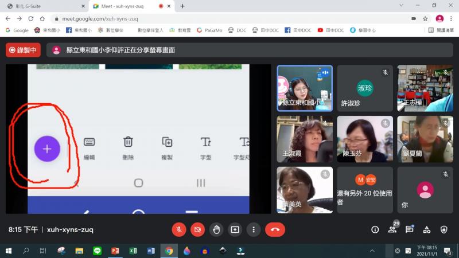Viewport: 459px width, 258px height.
Task: Open the activities panel
Action: [x=427, y=230]
